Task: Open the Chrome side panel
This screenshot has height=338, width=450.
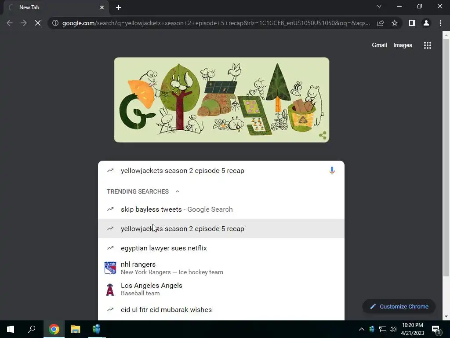Action: coord(412,23)
